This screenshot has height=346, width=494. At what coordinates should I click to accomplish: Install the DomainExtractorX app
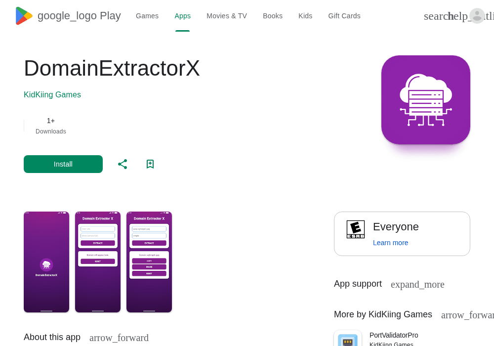coord(63,164)
